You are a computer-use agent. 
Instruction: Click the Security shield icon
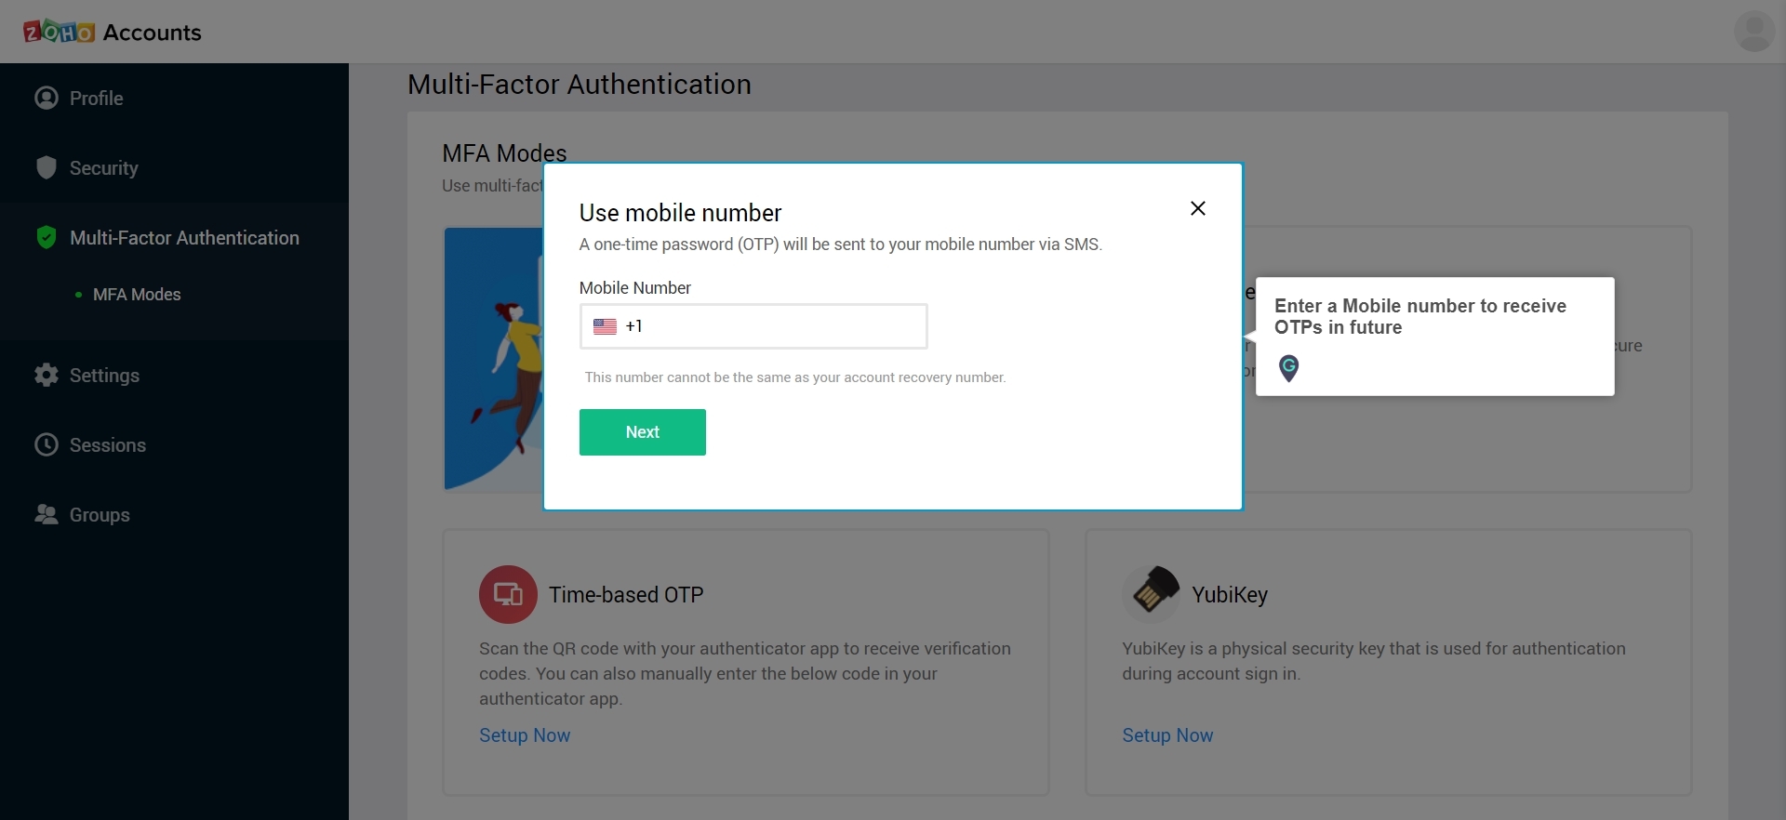[47, 167]
